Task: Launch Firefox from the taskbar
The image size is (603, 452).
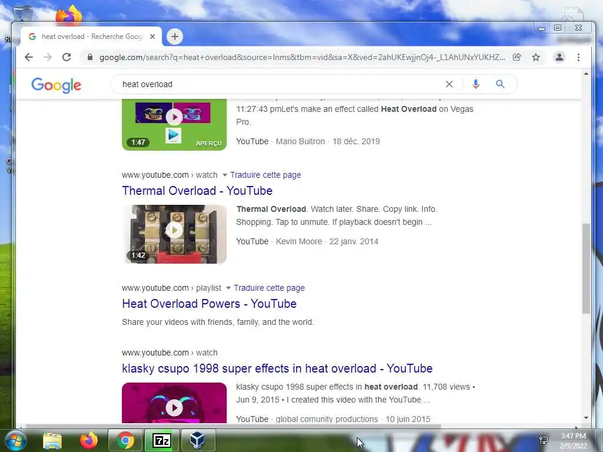Action: [89, 440]
